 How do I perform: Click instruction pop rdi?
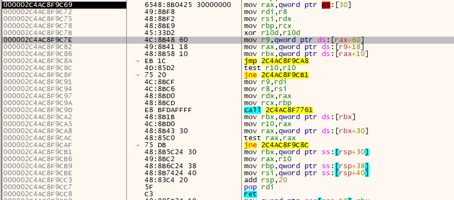[259, 187]
